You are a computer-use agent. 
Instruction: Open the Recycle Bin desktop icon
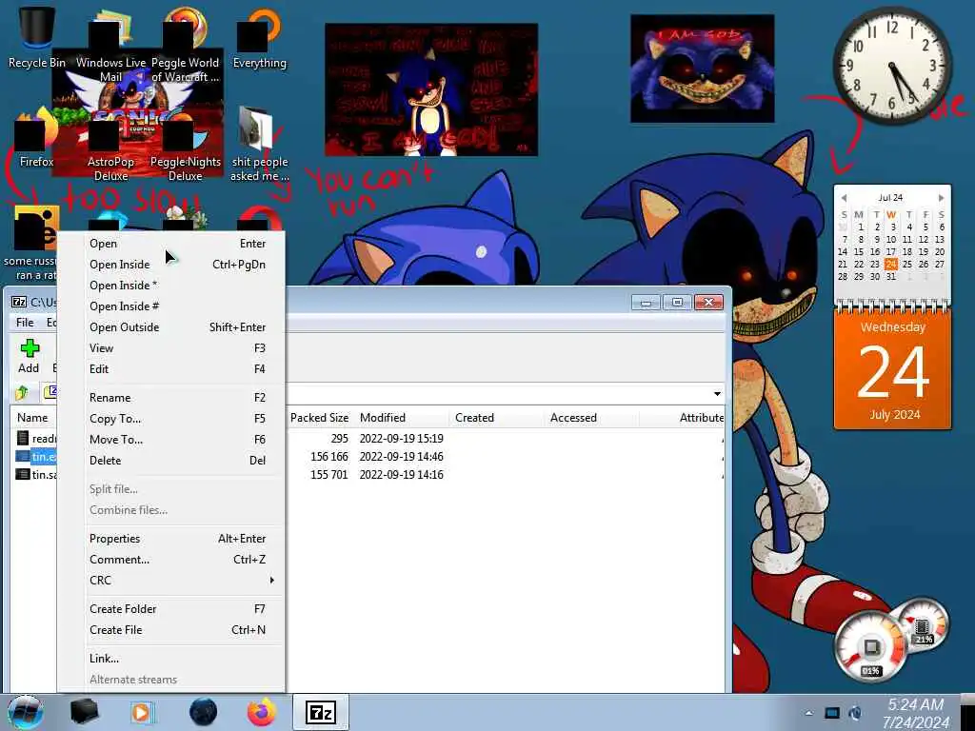tap(36, 36)
